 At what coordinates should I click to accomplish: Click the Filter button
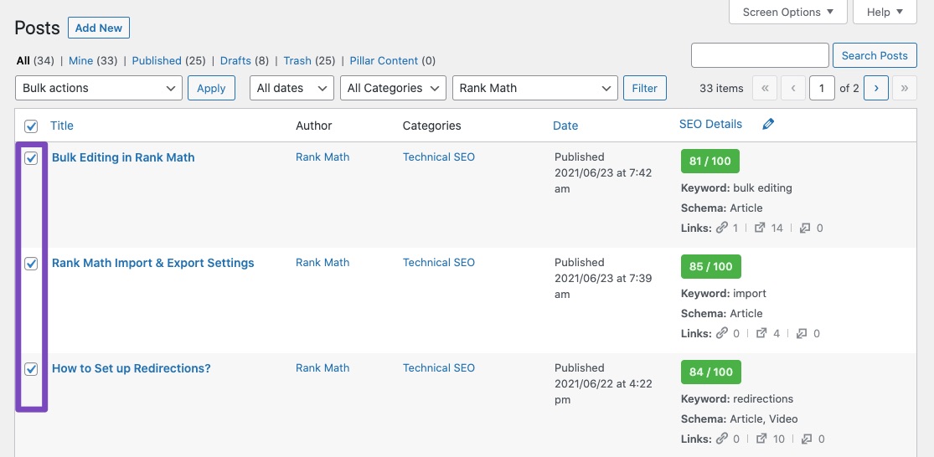[644, 88]
